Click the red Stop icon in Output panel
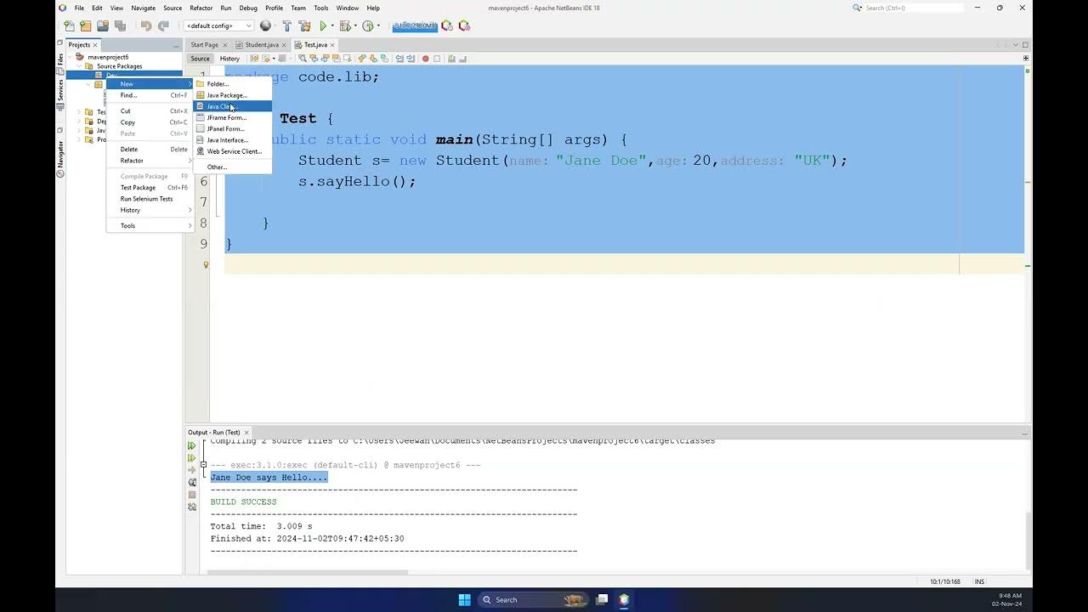Screen dimensions: 1088x612 pos(192,495)
